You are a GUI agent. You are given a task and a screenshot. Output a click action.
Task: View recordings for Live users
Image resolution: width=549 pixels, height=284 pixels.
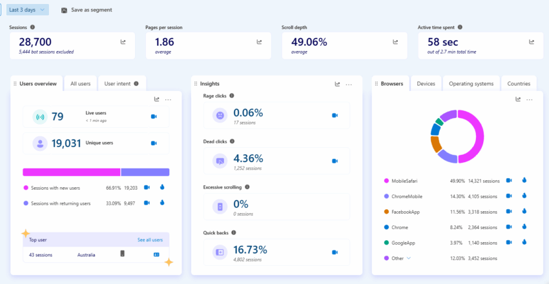click(x=154, y=117)
